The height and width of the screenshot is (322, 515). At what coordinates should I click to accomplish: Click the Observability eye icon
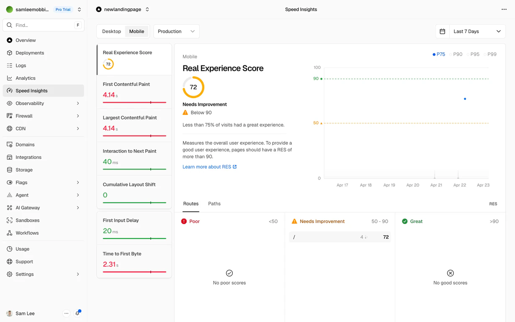10,103
